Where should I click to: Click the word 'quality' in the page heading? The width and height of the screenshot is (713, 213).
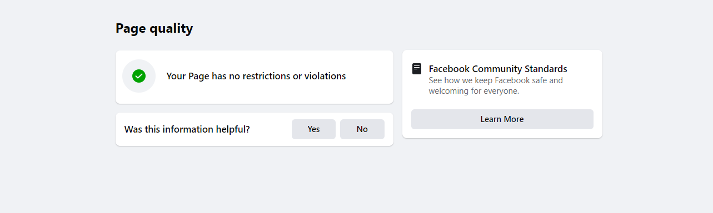tap(171, 28)
